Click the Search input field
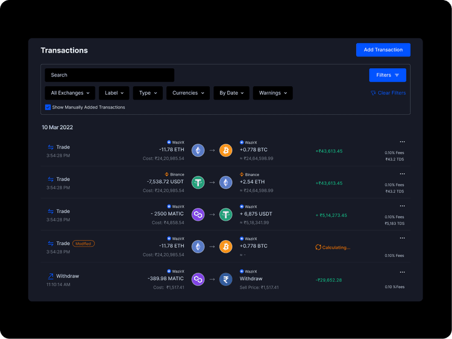The height and width of the screenshot is (339, 452). (109, 75)
